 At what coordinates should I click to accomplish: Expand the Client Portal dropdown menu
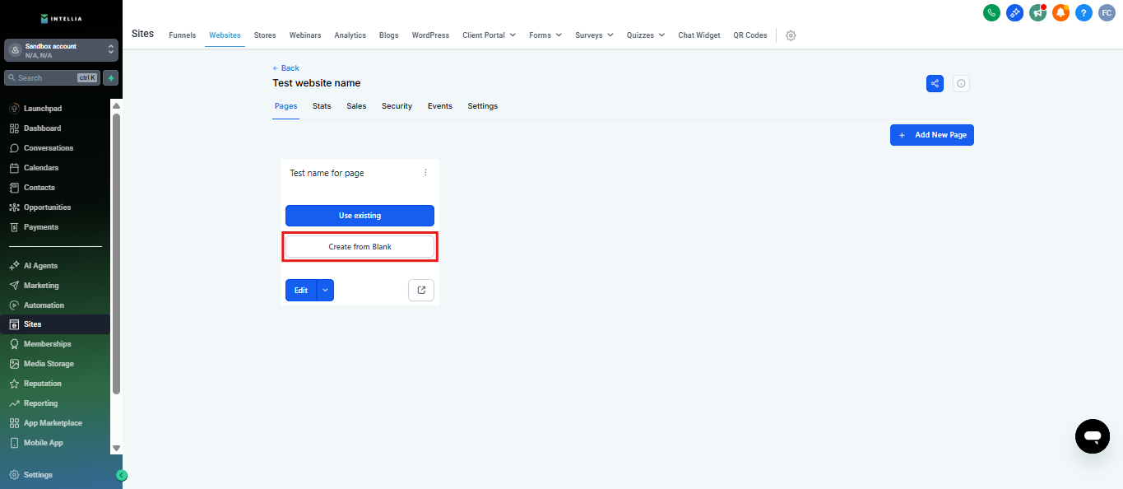[489, 35]
